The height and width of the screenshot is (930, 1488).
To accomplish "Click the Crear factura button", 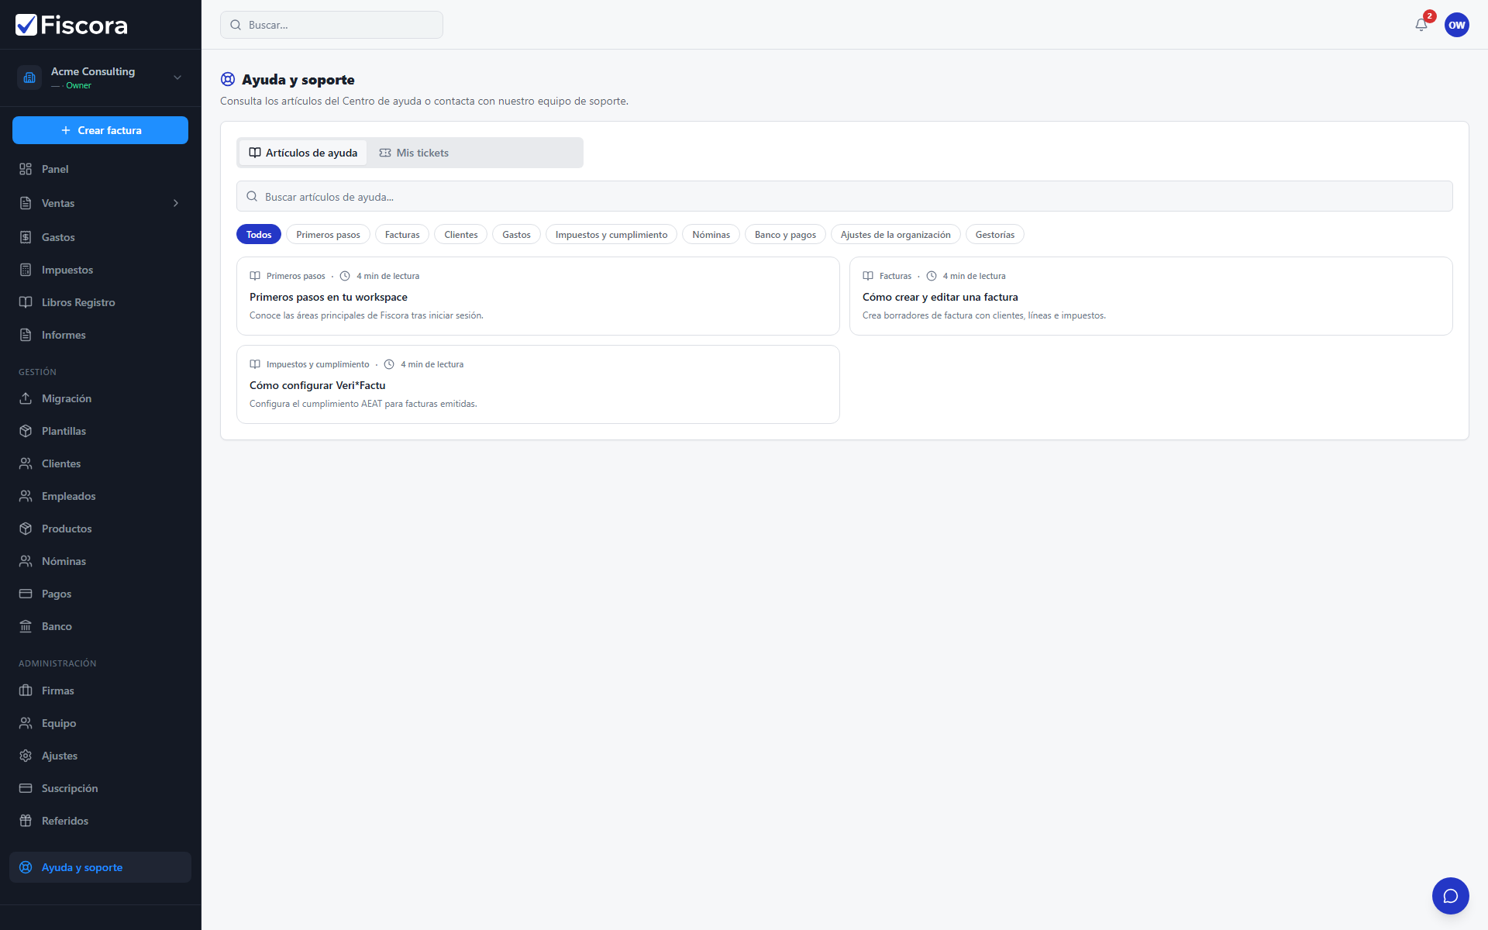I will tap(100, 130).
